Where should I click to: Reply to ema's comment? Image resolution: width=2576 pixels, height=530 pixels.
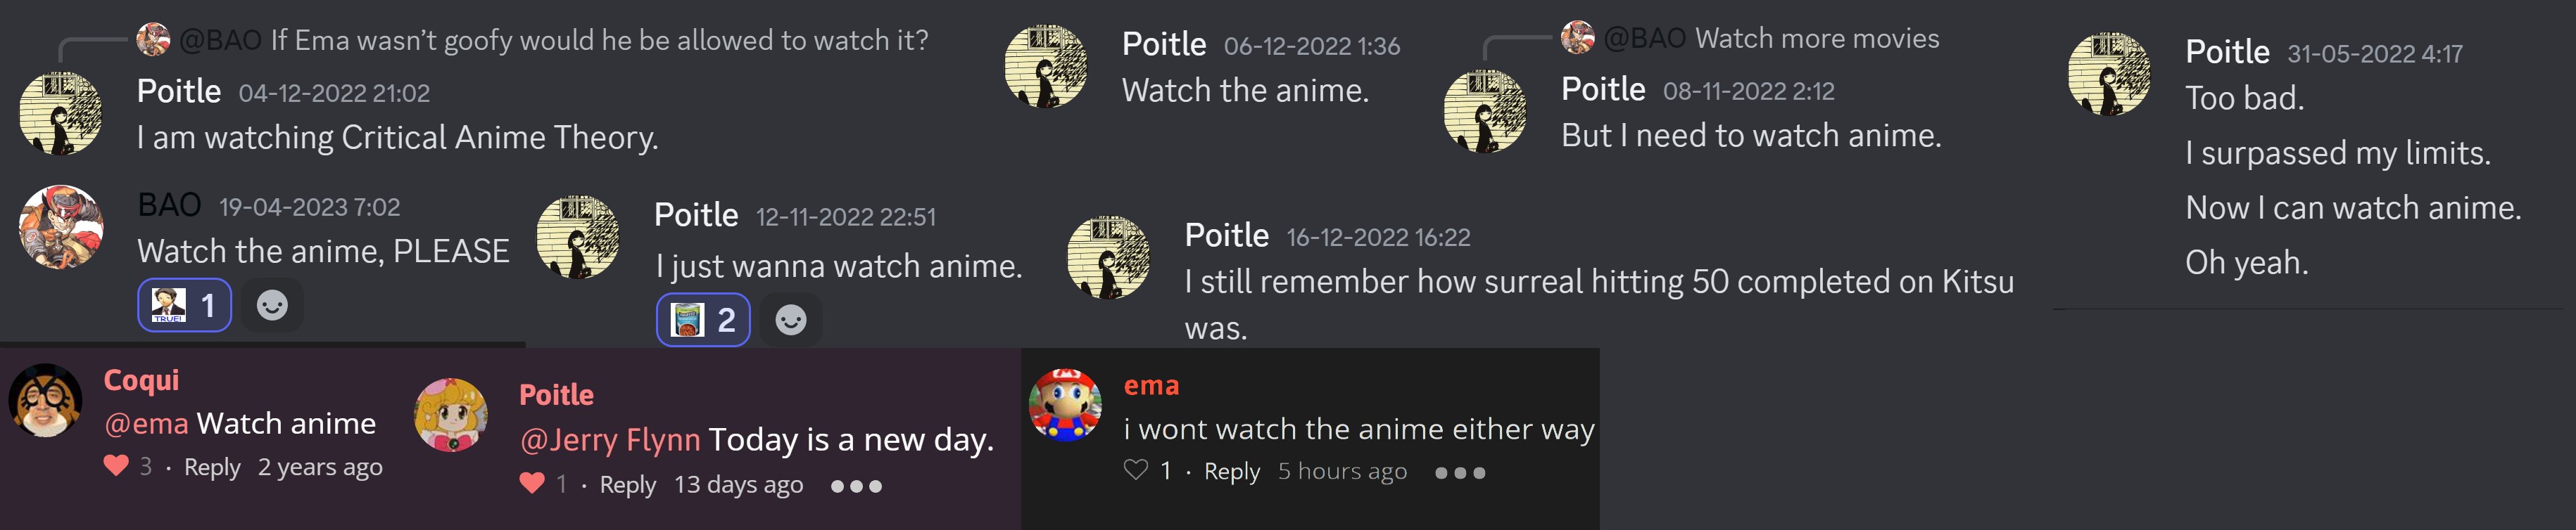click(1231, 471)
